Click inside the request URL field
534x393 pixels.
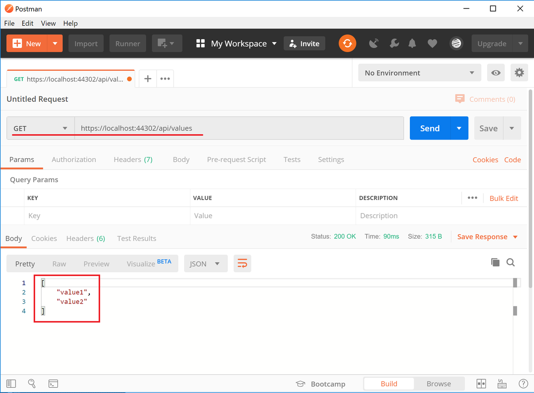coord(200,128)
